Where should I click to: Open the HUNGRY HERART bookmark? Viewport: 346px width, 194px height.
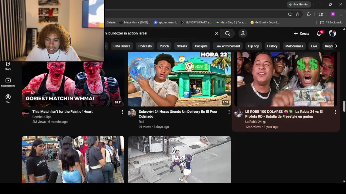[x=196, y=22]
